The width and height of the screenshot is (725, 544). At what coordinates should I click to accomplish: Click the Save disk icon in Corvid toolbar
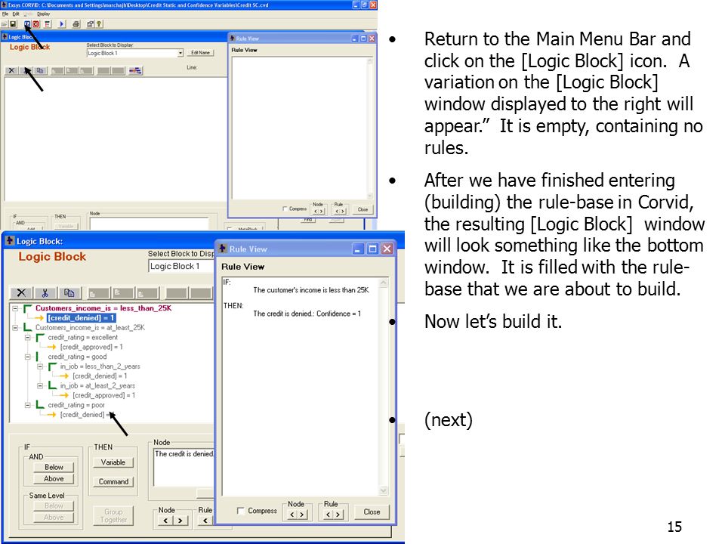(x=13, y=24)
